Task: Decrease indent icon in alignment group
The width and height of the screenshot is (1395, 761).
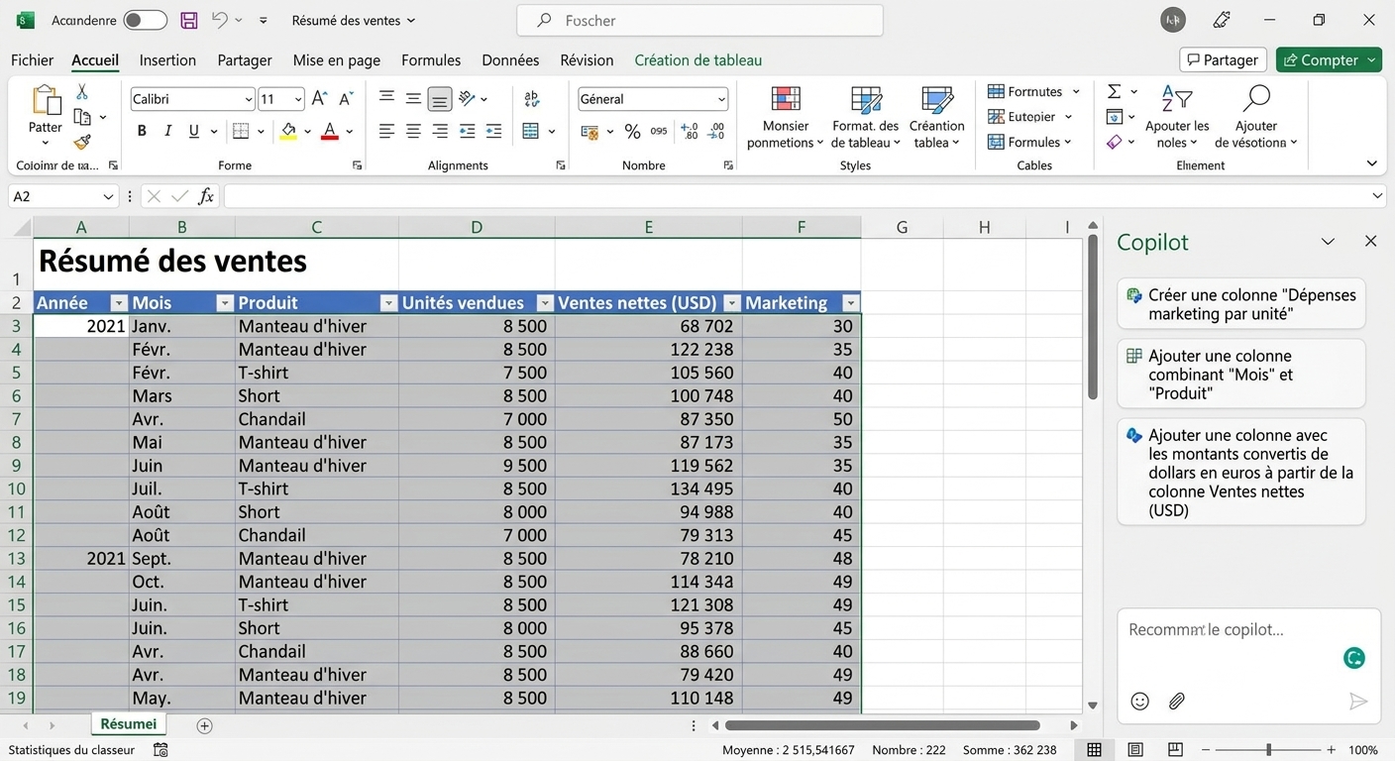Action: (467, 131)
